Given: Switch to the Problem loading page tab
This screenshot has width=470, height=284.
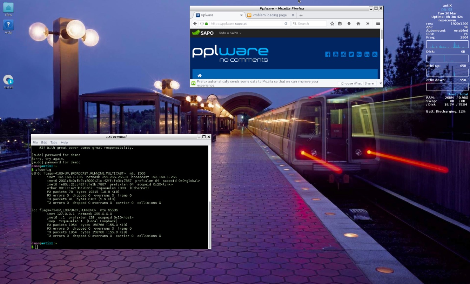Looking at the screenshot, I should tap(270, 15).
